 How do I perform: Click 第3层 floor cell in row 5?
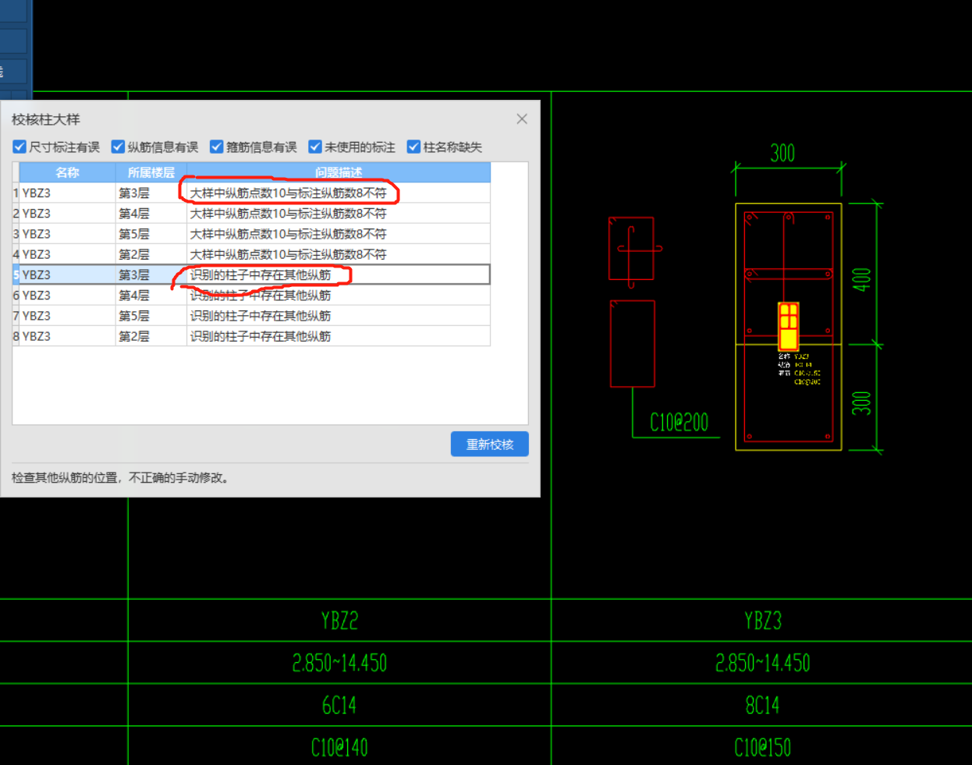click(x=151, y=274)
